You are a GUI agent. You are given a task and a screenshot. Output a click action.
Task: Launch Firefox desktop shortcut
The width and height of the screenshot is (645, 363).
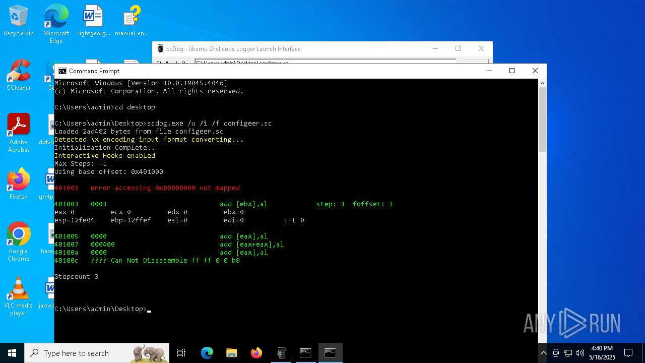pos(19,184)
